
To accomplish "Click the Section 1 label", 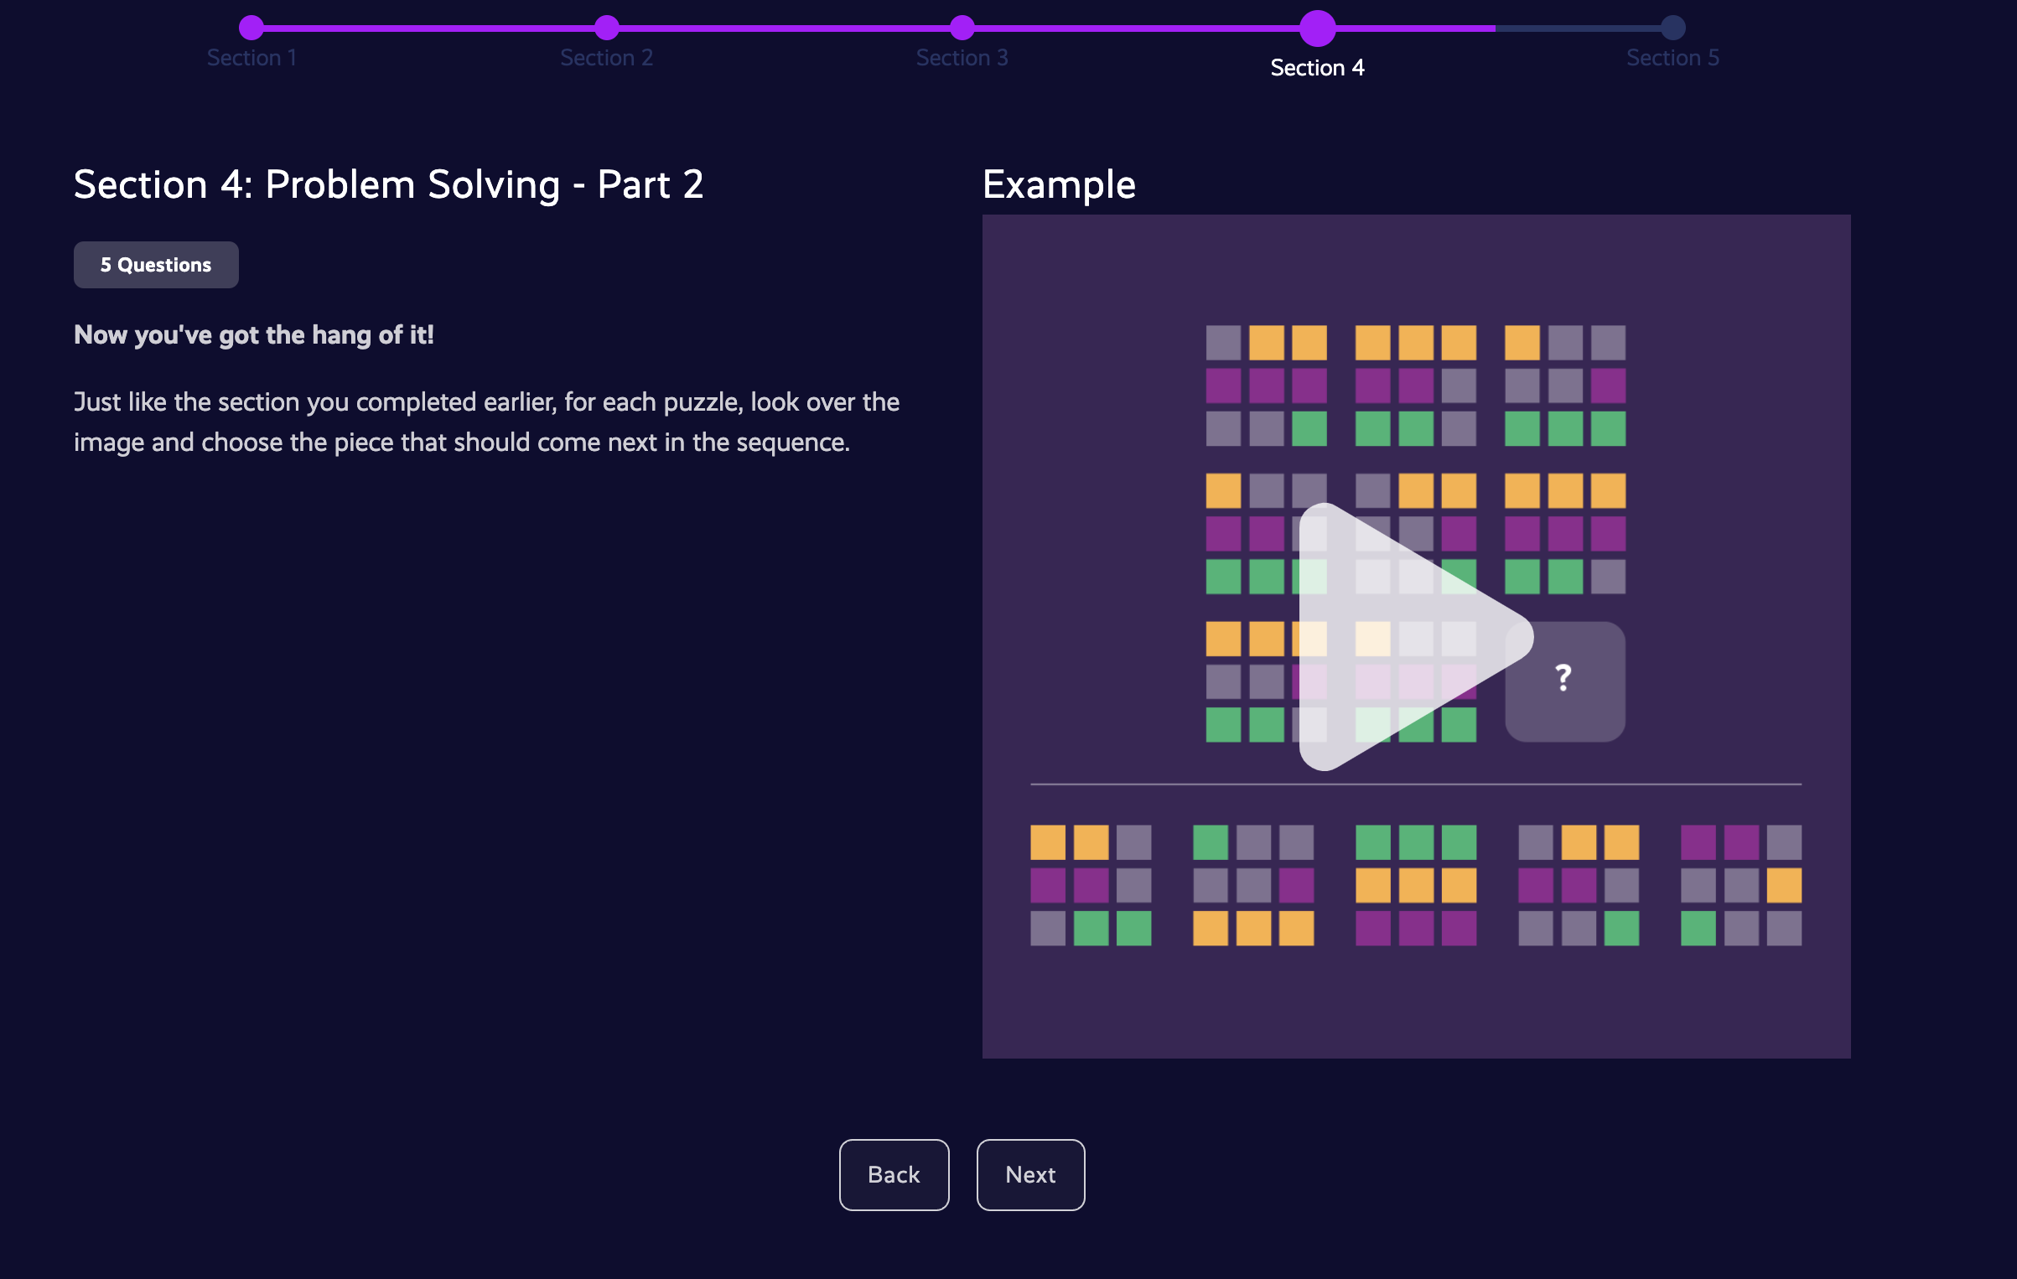I will point(251,58).
